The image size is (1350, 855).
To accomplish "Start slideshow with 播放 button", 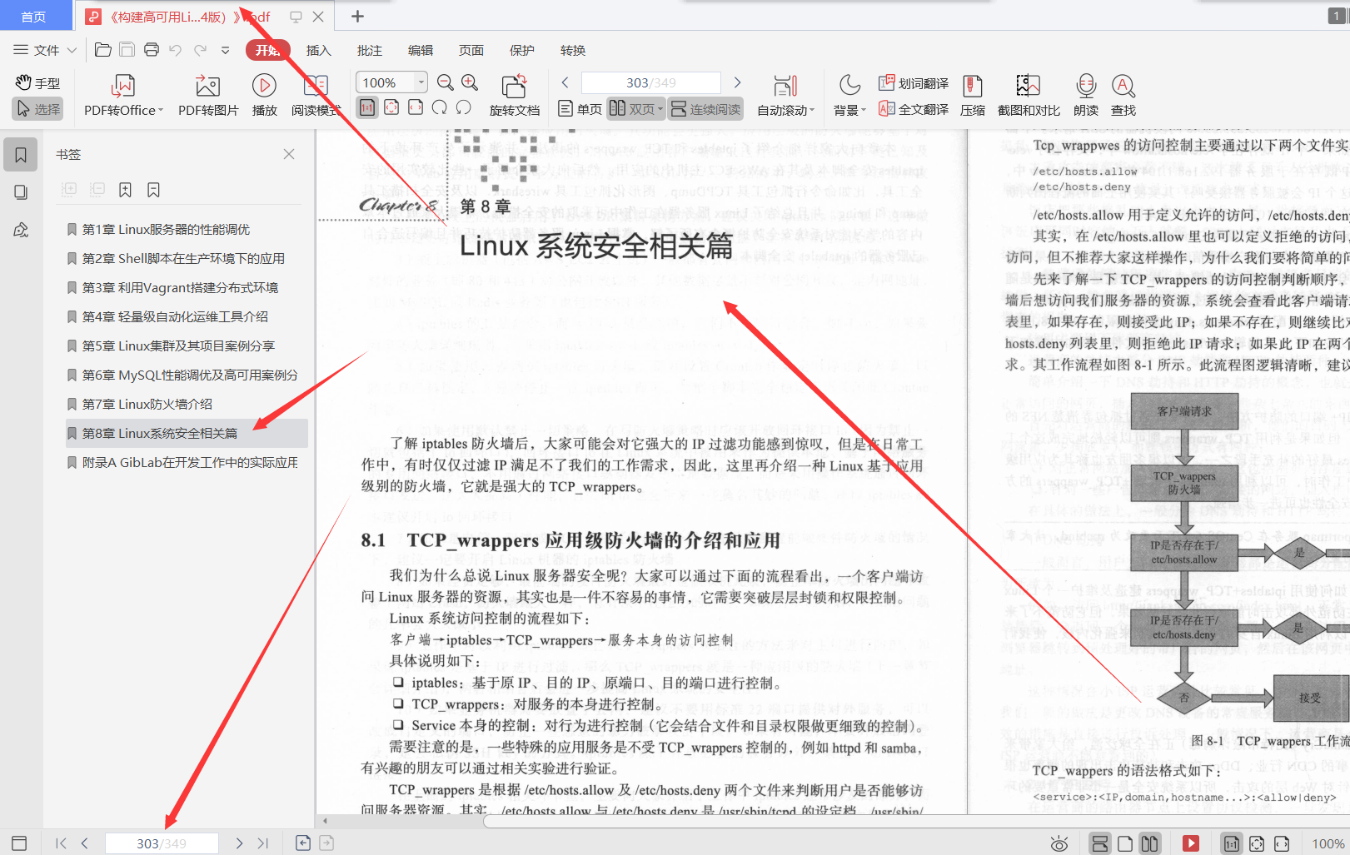I will 264,95.
